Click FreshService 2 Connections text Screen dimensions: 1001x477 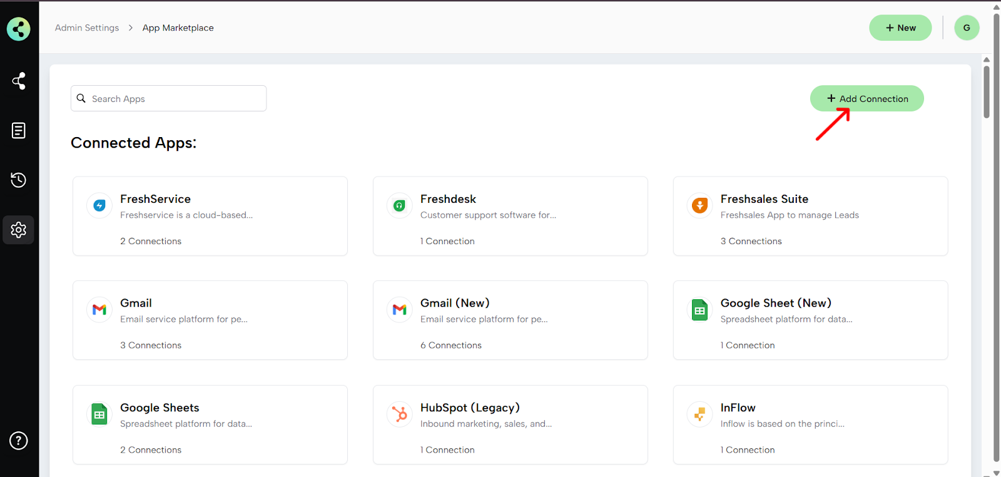(x=151, y=241)
